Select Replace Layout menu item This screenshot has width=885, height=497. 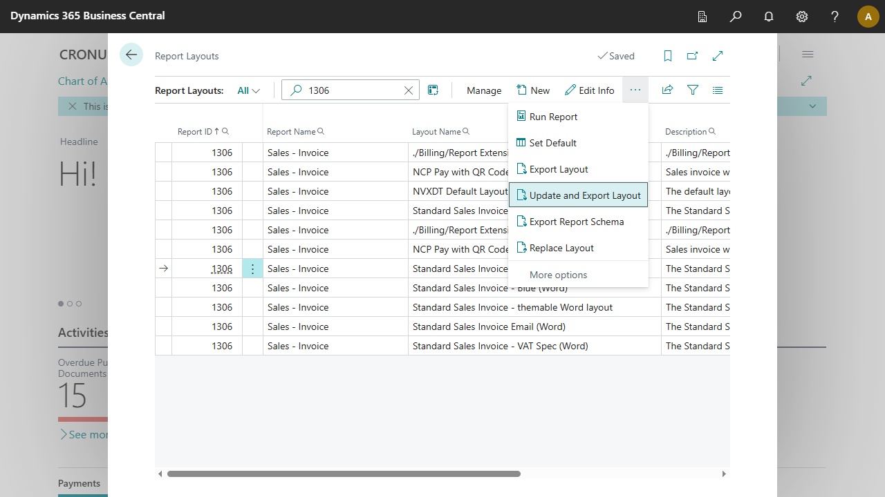579,248
